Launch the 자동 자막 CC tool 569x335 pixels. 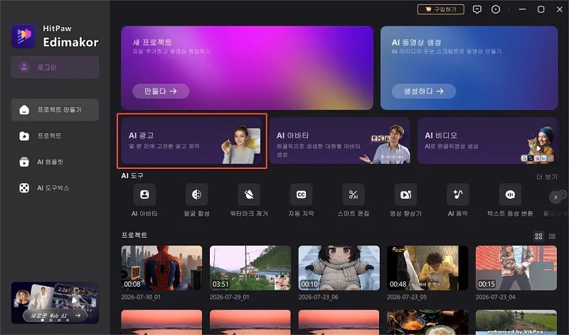[x=301, y=194]
